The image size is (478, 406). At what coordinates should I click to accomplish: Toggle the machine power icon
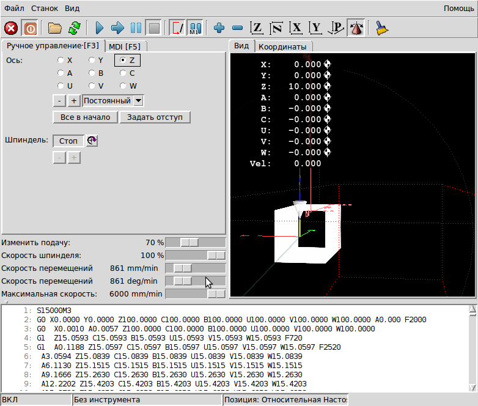(x=29, y=28)
